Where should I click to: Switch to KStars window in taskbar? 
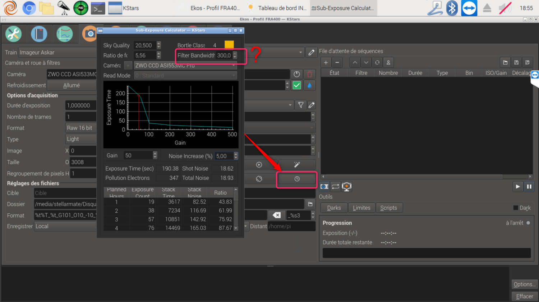point(124,8)
